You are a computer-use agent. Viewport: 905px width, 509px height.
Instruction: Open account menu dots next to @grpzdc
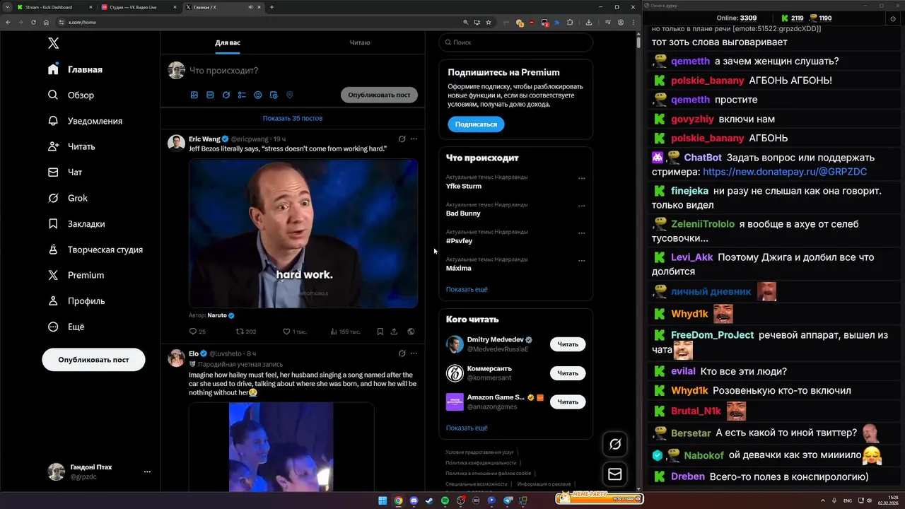(147, 472)
